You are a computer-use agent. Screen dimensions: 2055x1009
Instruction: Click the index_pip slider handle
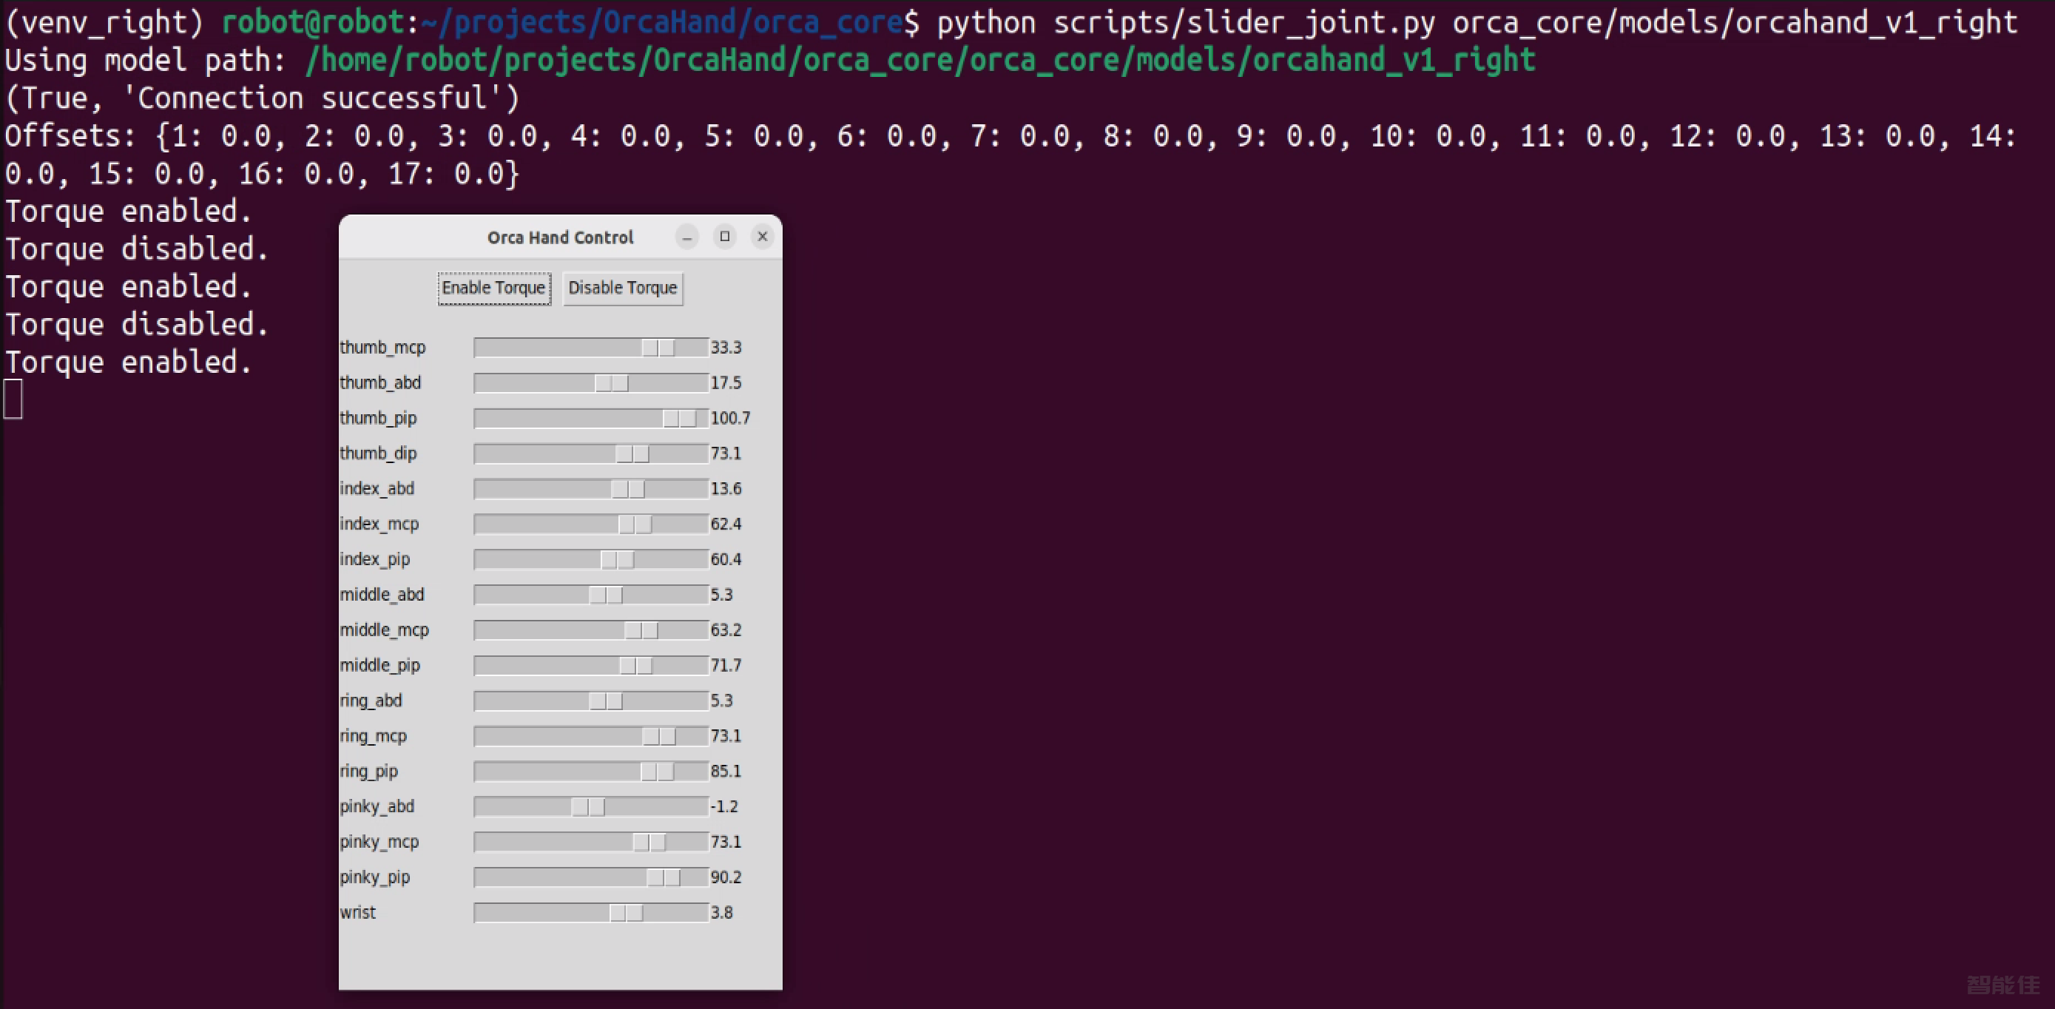(618, 560)
